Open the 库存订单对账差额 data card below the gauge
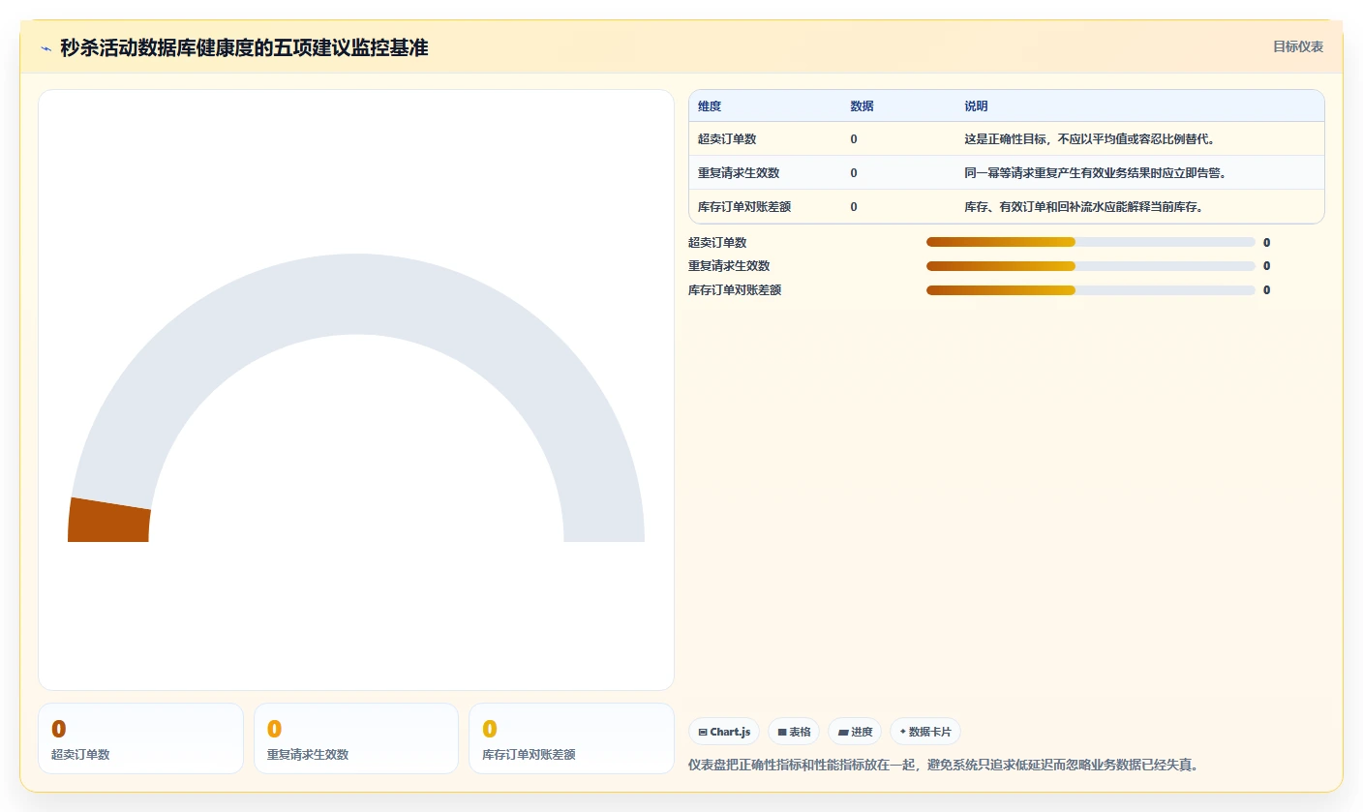Image resolution: width=1363 pixels, height=812 pixels. tap(571, 738)
